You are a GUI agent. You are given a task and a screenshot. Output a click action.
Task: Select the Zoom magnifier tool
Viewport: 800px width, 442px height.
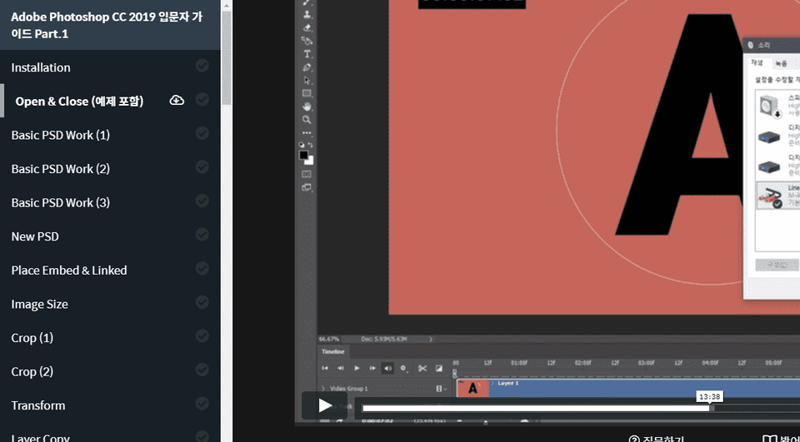307,120
